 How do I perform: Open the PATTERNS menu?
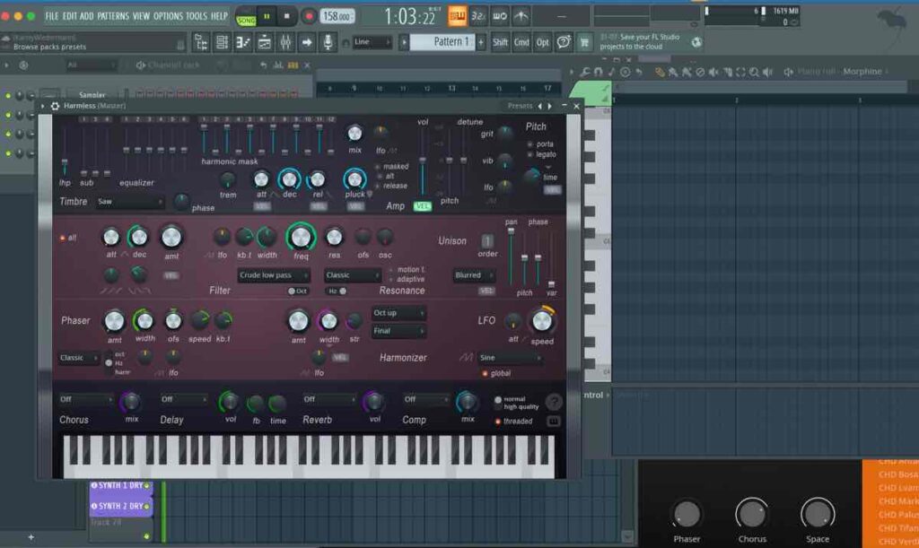pyautogui.click(x=113, y=16)
